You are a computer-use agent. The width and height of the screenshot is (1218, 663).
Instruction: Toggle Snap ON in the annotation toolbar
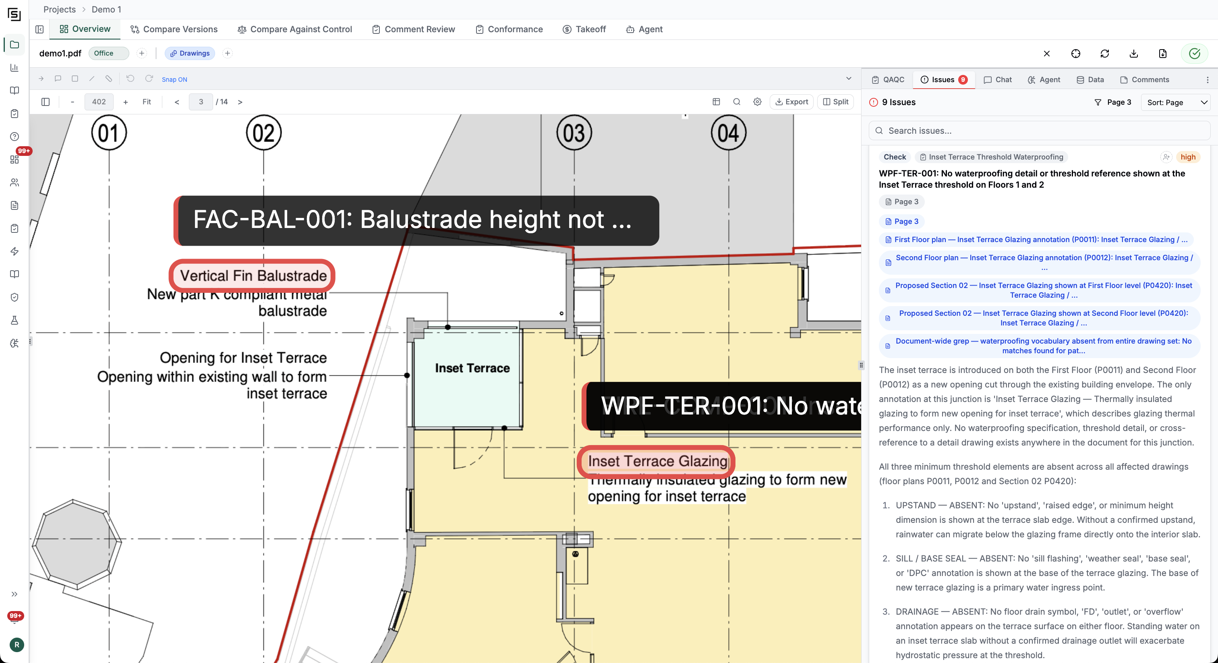pyautogui.click(x=174, y=79)
